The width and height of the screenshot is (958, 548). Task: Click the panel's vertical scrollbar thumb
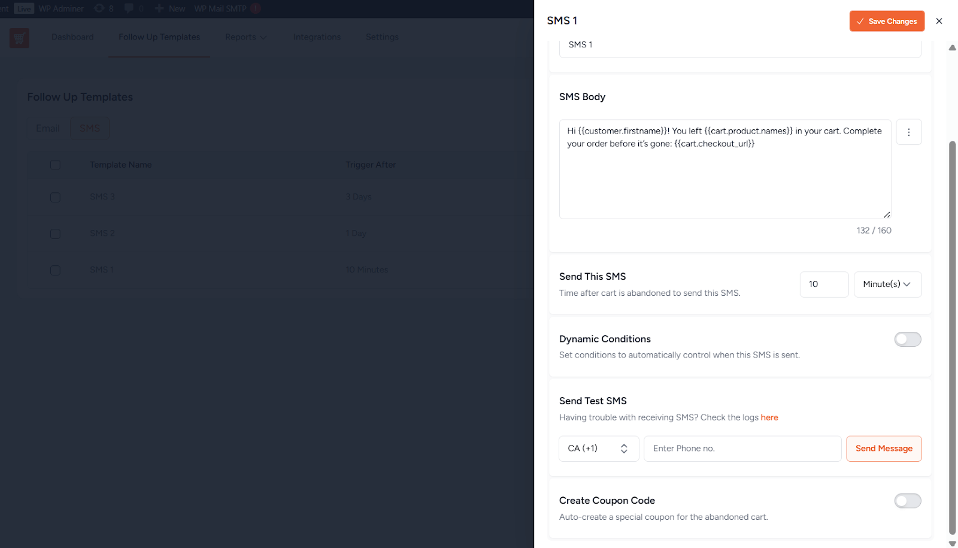pyautogui.click(x=952, y=335)
